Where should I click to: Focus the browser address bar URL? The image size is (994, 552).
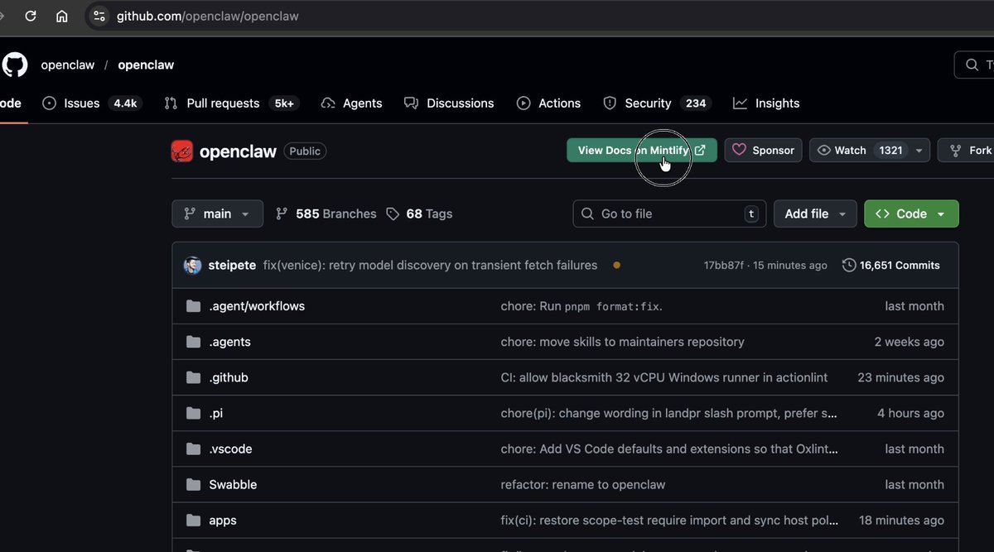click(207, 16)
